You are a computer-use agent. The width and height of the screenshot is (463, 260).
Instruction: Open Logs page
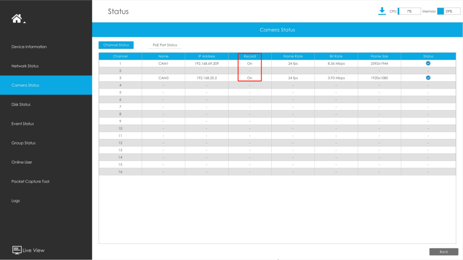point(15,201)
